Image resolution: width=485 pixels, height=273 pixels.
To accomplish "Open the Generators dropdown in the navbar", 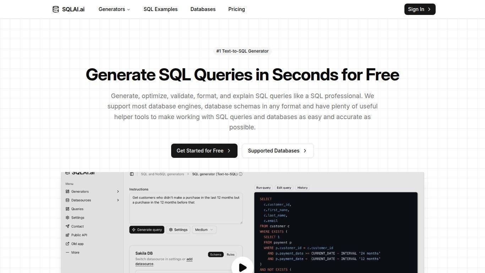I will pos(114,9).
